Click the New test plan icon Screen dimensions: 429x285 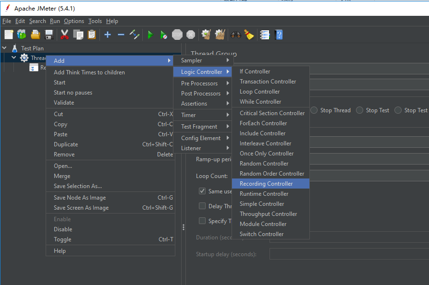9,35
